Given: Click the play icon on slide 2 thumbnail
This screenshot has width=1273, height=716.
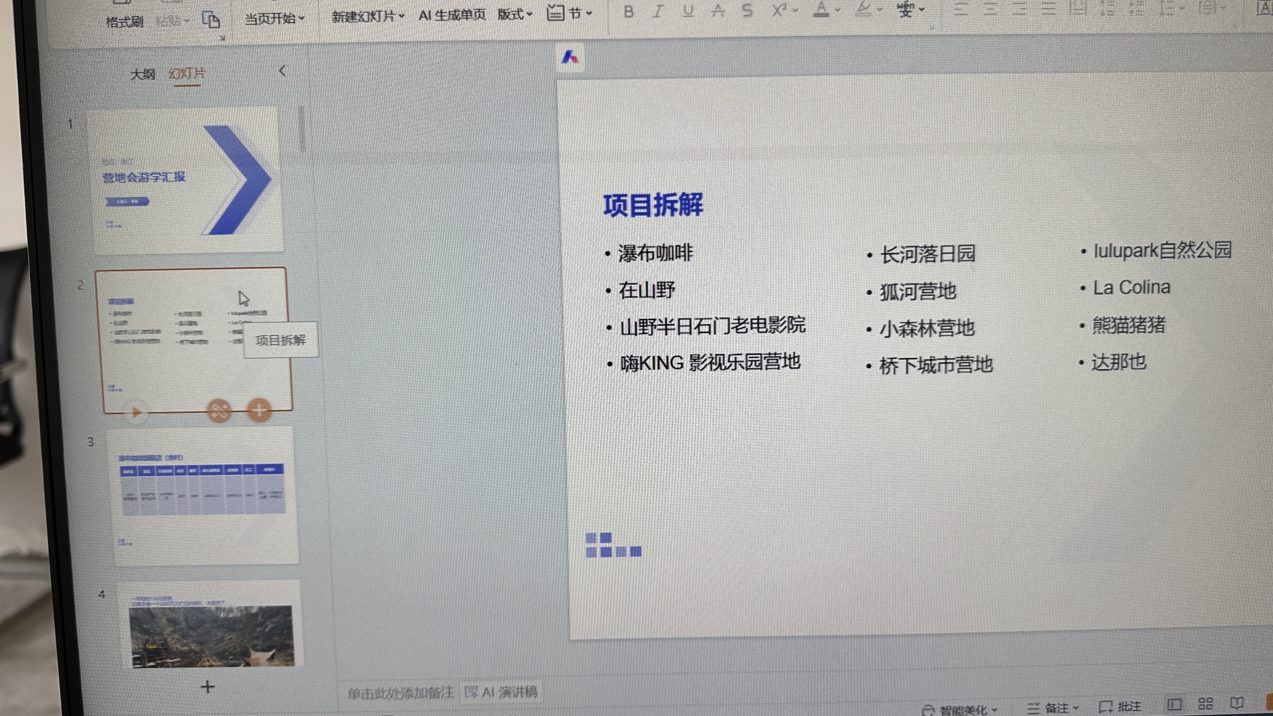Looking at the screenshot, I should 136,412.
